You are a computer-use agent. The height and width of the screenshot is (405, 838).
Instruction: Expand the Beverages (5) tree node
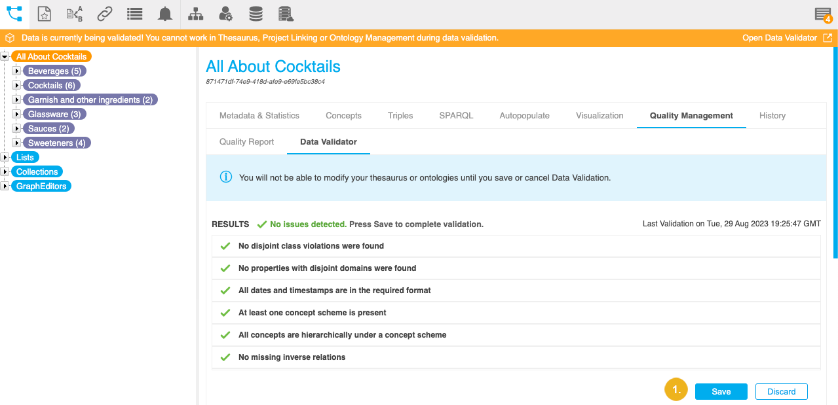17,71
